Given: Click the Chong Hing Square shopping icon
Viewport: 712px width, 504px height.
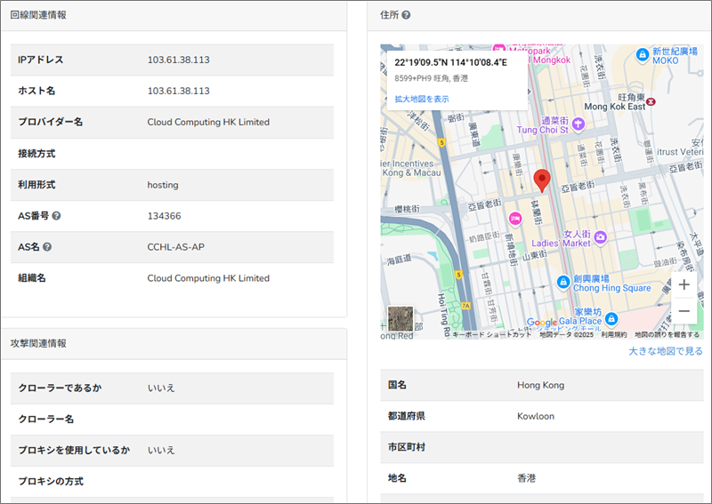Looking at the screenshot, I should click(x=562, y=282).
